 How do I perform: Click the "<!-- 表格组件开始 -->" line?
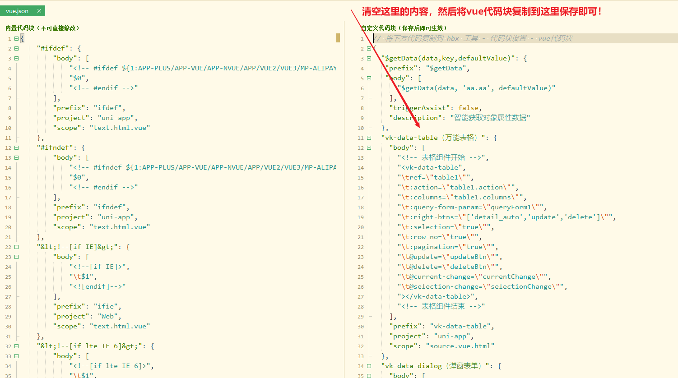(x=443, y=157)
